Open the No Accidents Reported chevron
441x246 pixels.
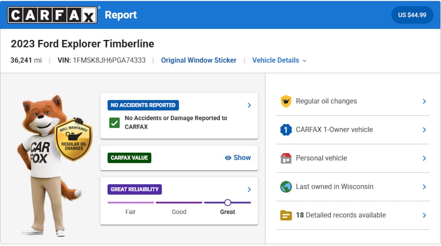(249, 105)
